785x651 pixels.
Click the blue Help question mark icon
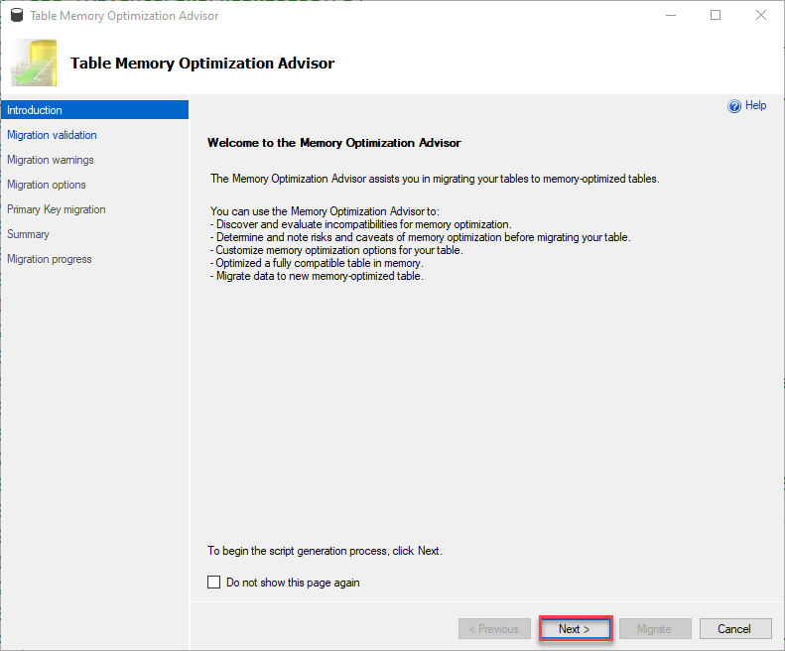734,106
